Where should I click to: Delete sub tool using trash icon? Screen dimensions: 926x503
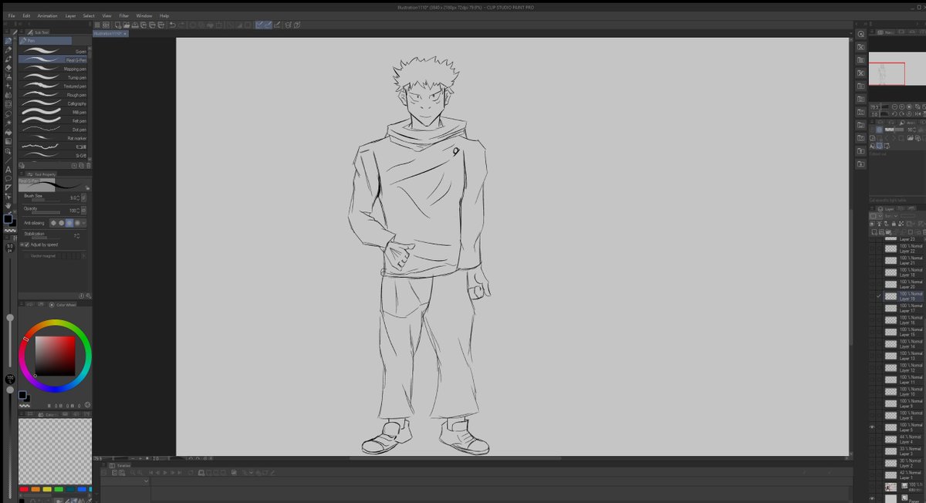point(88,165)
